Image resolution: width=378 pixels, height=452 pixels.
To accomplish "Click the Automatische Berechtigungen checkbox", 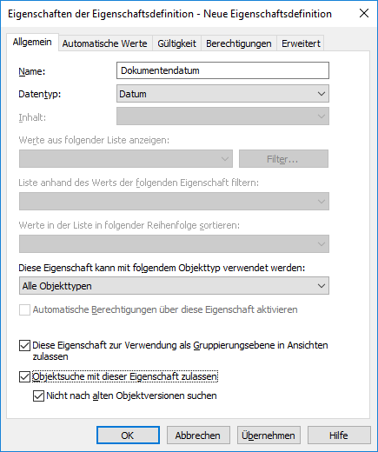I will 24,309.
